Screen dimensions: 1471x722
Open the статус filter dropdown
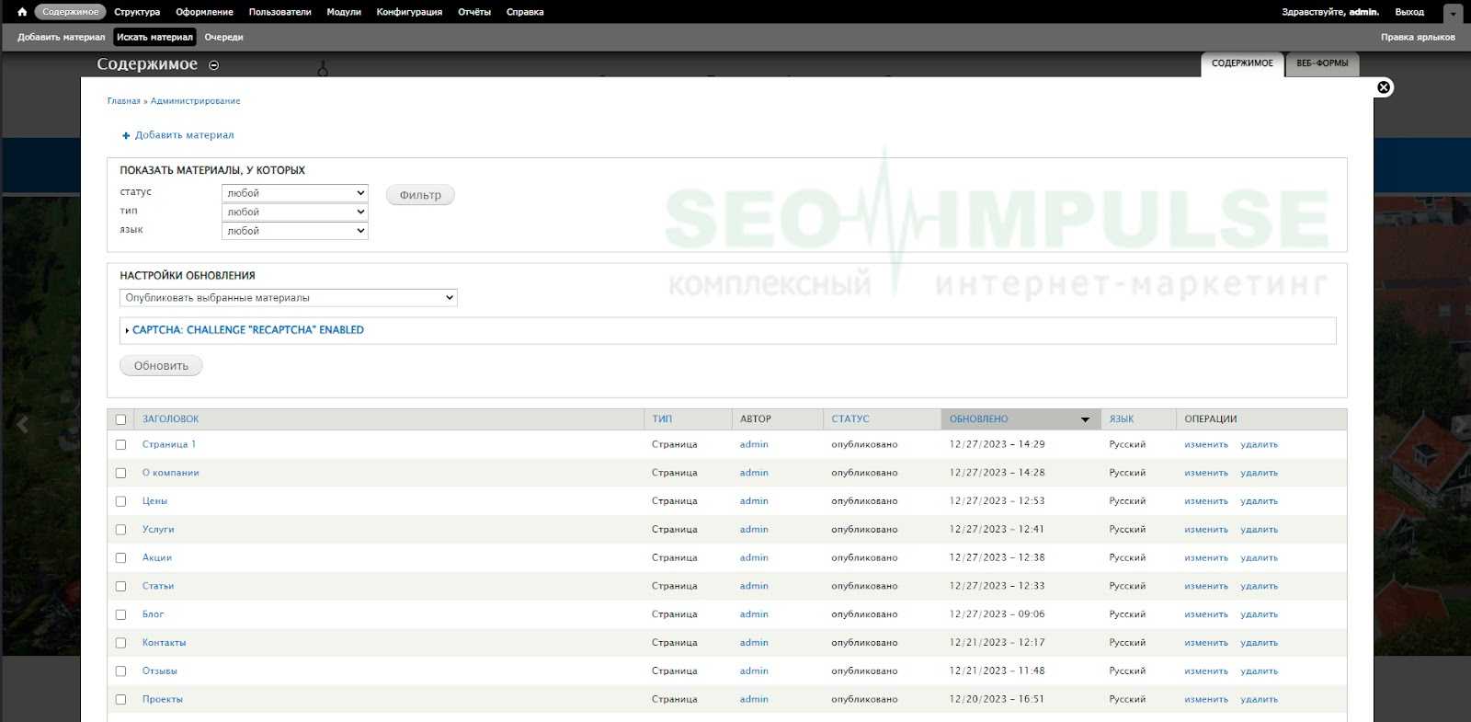pos(294,193)
